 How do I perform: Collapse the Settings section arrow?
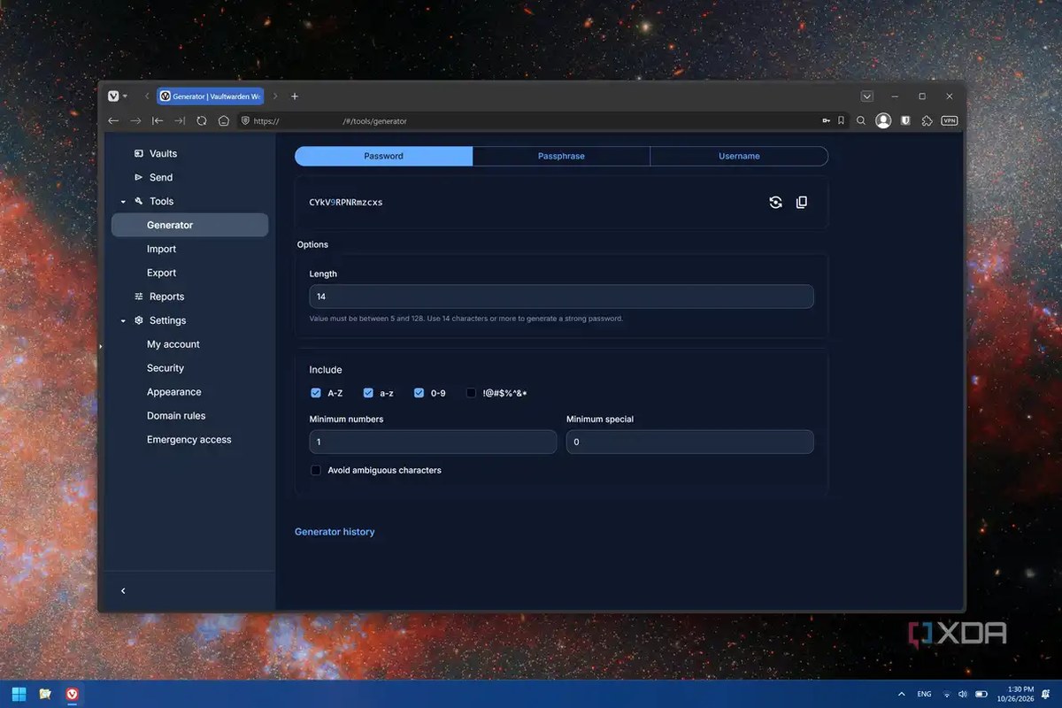[x=123, y=321]
